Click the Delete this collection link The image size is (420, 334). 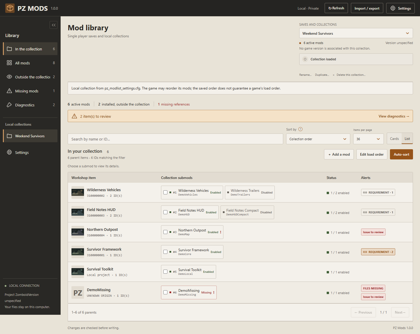[x=349, y=75]
